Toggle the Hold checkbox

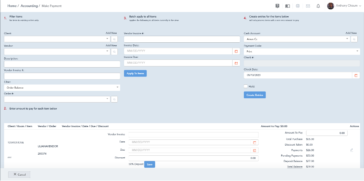(x=246, y=86)
